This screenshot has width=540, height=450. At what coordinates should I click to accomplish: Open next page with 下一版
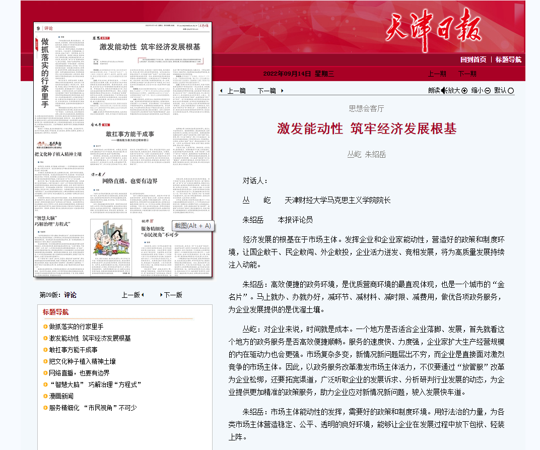coord(171,295)
